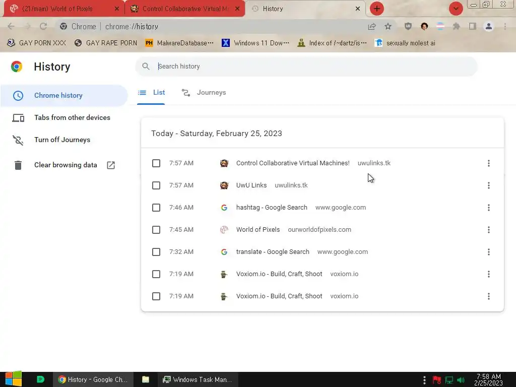Reload the page with the refresh icon
516x387 pixels.
[x=43, y=26]
